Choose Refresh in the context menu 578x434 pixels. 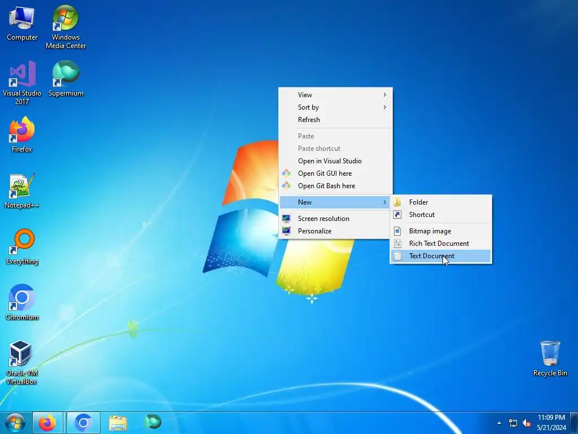coord(335,120)
